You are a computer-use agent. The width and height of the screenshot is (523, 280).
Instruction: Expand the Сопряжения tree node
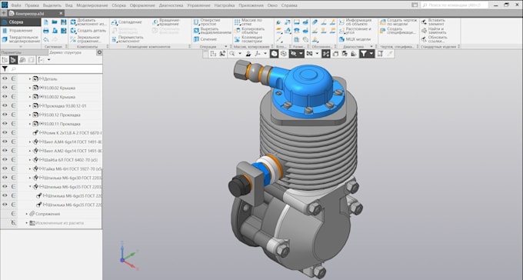point(27,214)
